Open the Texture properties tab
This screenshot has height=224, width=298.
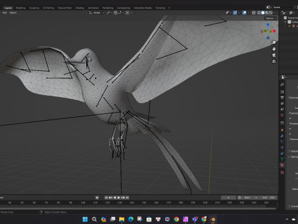[282, 172]
